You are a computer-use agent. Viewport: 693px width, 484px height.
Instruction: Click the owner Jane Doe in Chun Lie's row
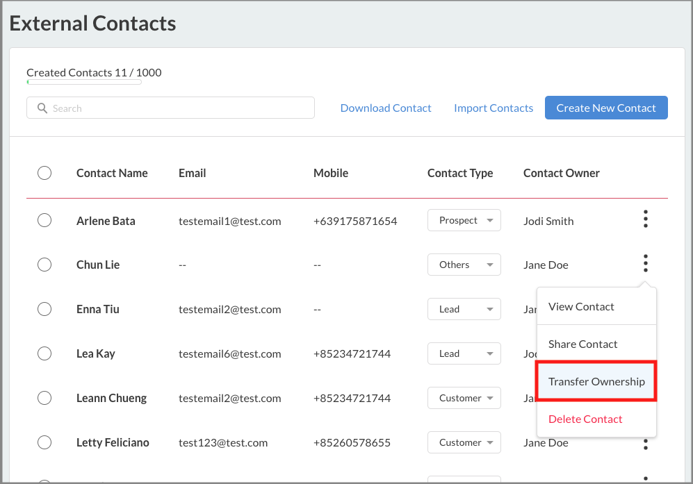click(x=546, y=265)
